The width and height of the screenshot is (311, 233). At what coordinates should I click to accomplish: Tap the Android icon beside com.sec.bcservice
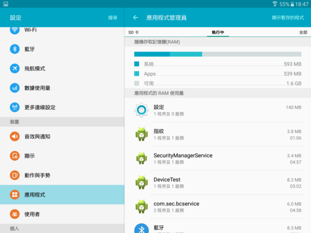(141, 207)
